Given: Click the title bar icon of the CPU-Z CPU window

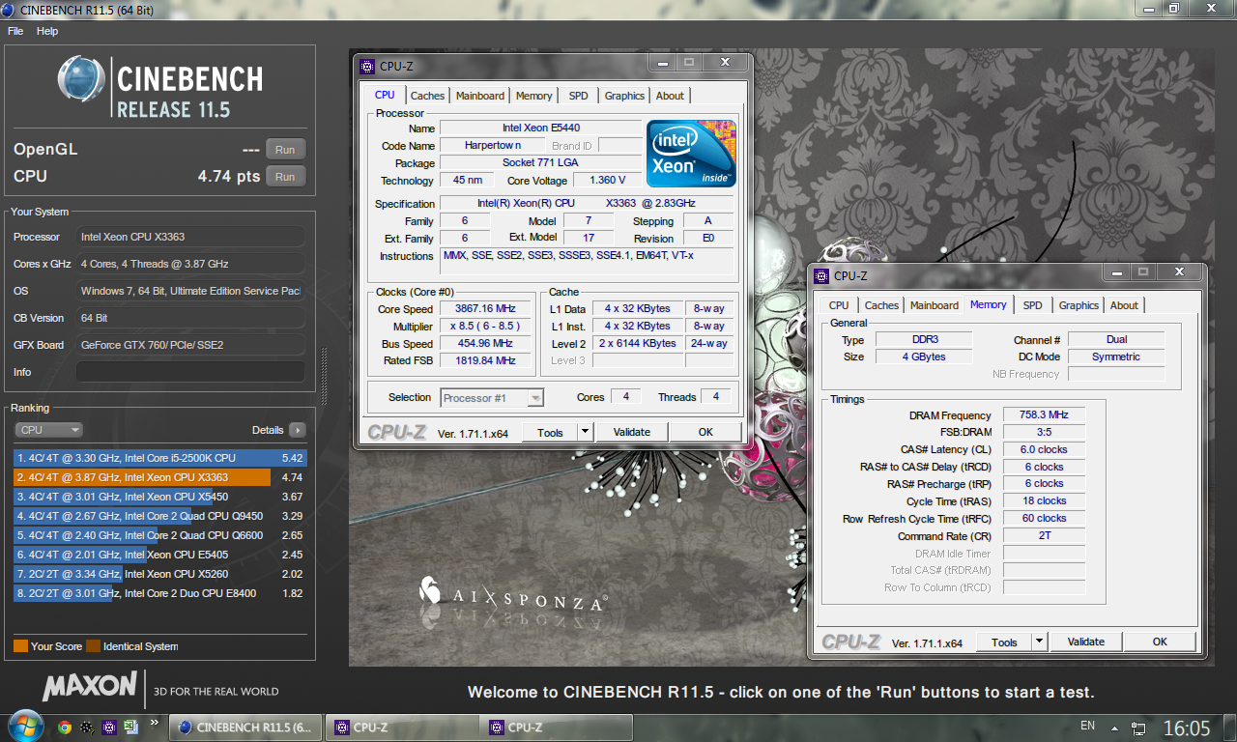Looking at the screenshot, I should 367,67.
